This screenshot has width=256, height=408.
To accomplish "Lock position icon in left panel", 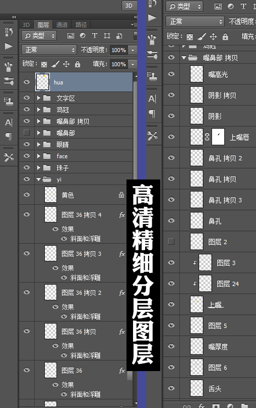I will (x=66, y=64).
